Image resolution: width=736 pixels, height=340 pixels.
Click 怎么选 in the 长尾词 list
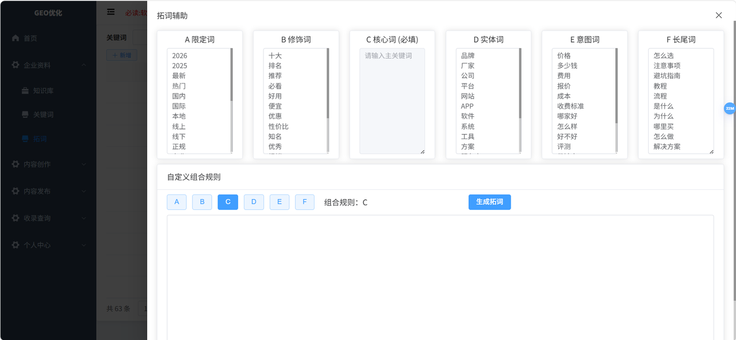664,56
